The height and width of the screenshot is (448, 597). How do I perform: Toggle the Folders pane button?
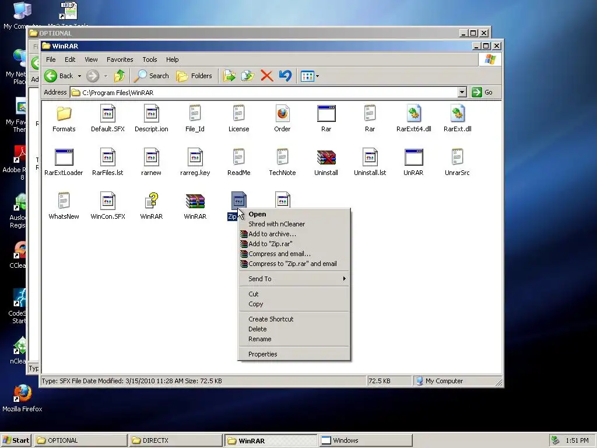pos(194,76)
